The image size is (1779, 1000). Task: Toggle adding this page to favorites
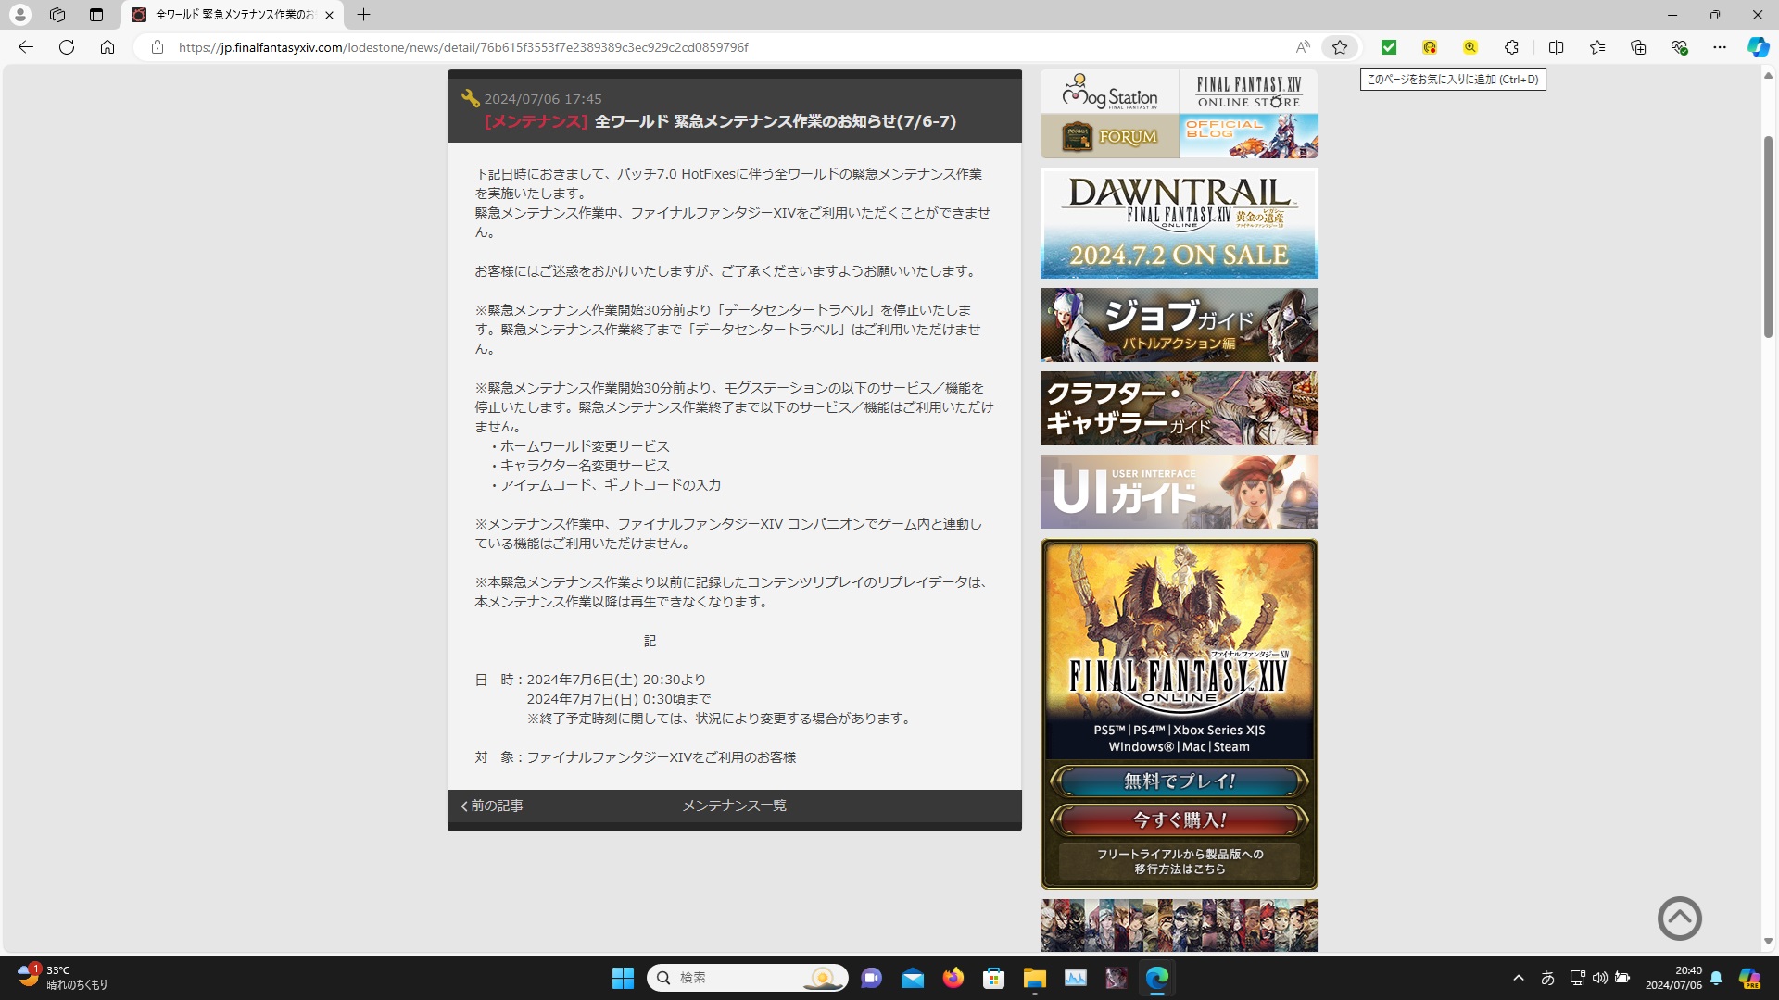tap(1339, 47)
